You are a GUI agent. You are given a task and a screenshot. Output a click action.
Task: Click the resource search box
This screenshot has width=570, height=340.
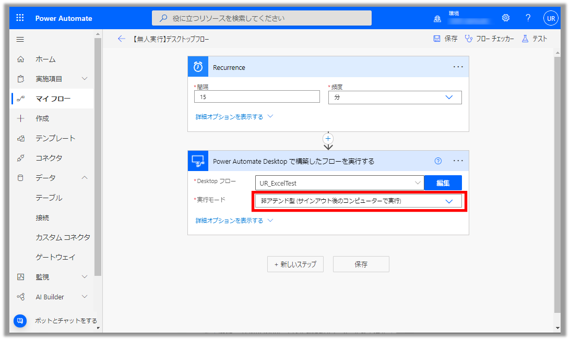[x=262, y=18]
